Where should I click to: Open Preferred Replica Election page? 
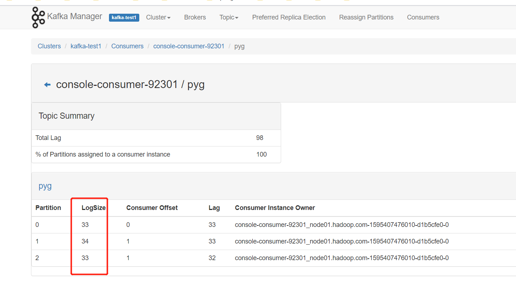[289, 17]
